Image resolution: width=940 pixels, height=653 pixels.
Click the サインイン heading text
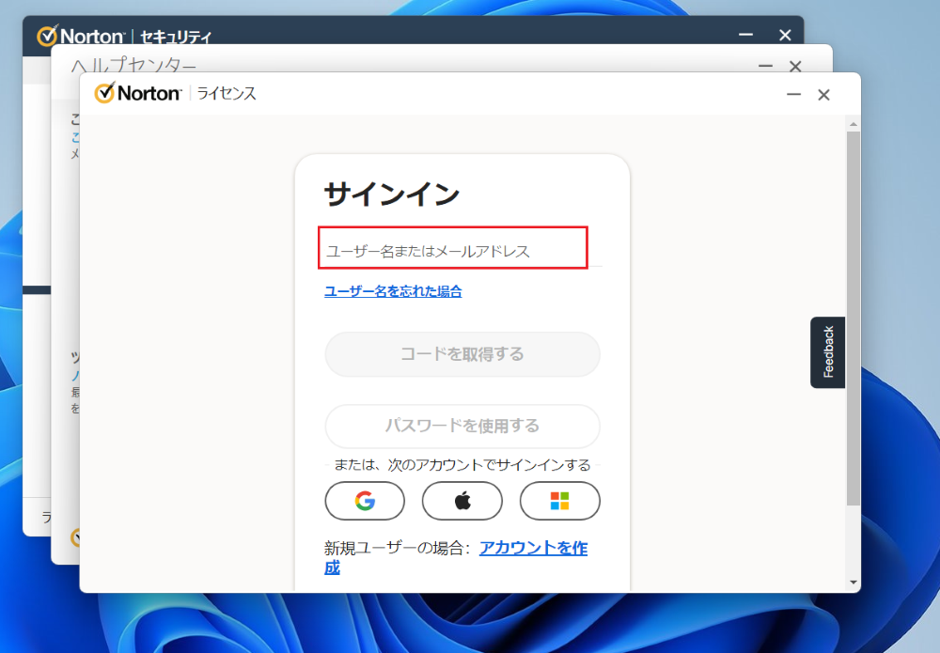coord(392,194)
